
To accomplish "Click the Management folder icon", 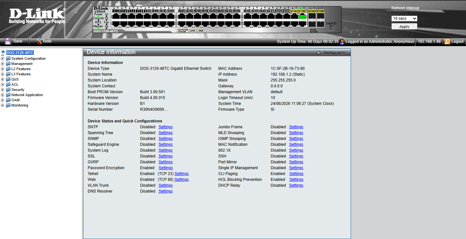I will point(8,64).
